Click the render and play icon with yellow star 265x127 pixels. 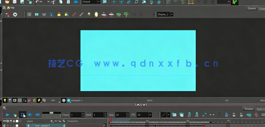click(15, 115)
